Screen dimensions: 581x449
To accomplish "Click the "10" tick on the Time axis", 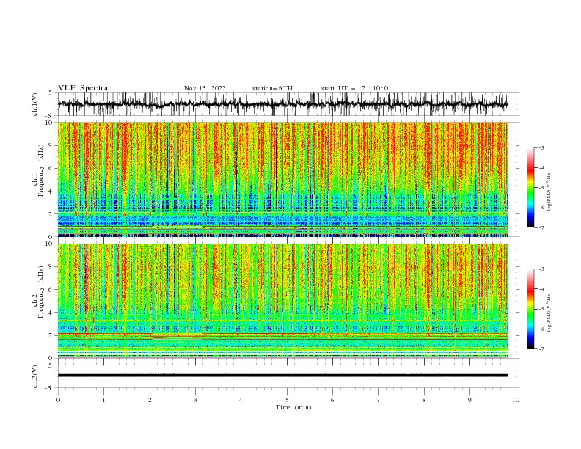I will click(x=516, y=400).
